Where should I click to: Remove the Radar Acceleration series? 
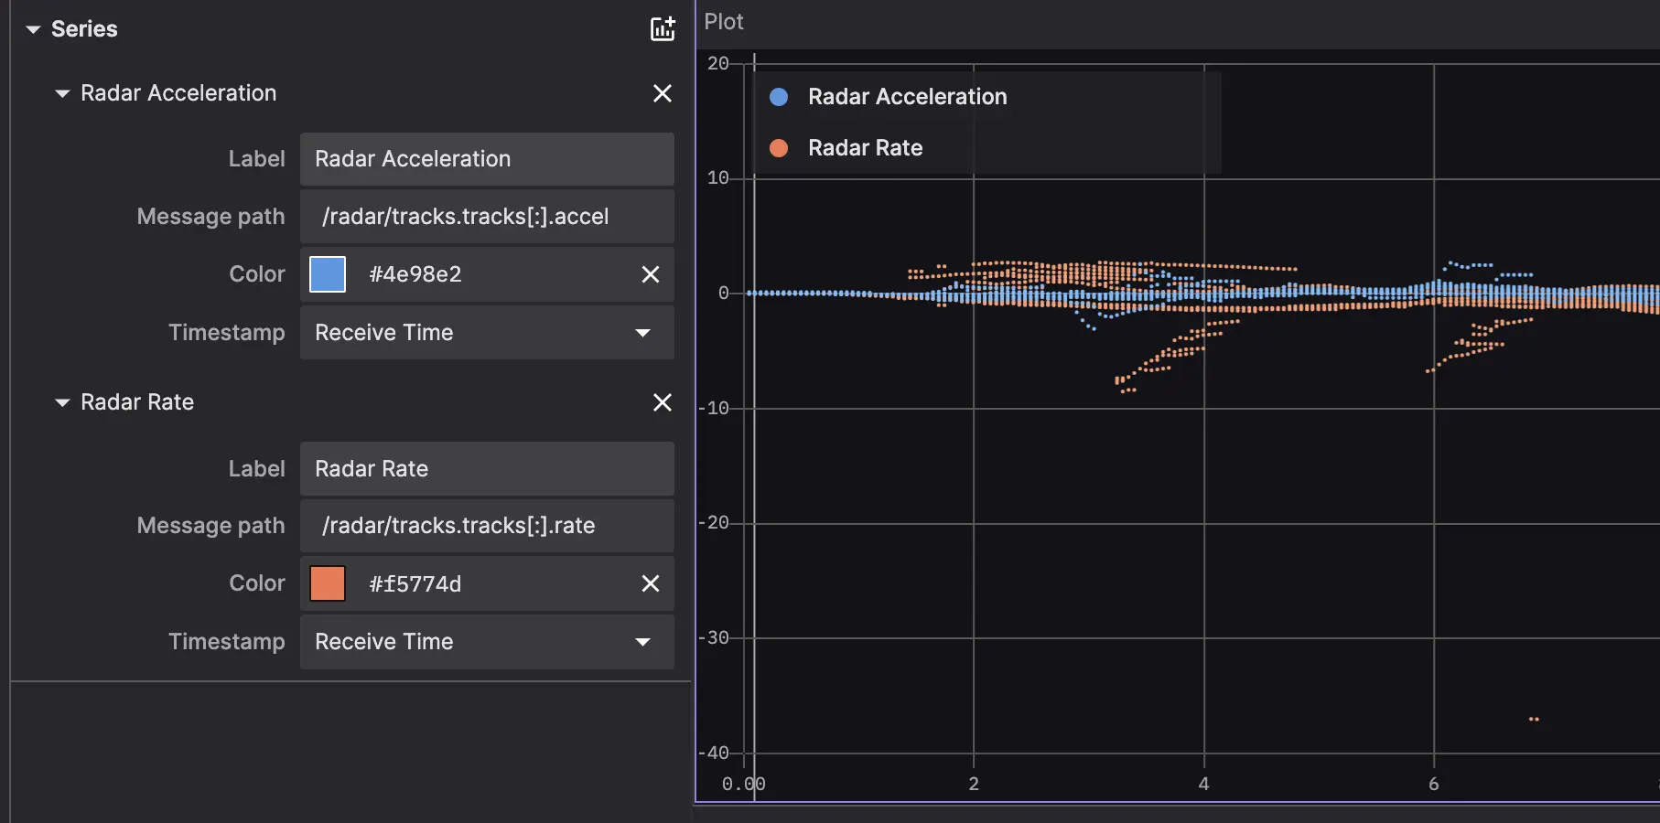[663, 93]
